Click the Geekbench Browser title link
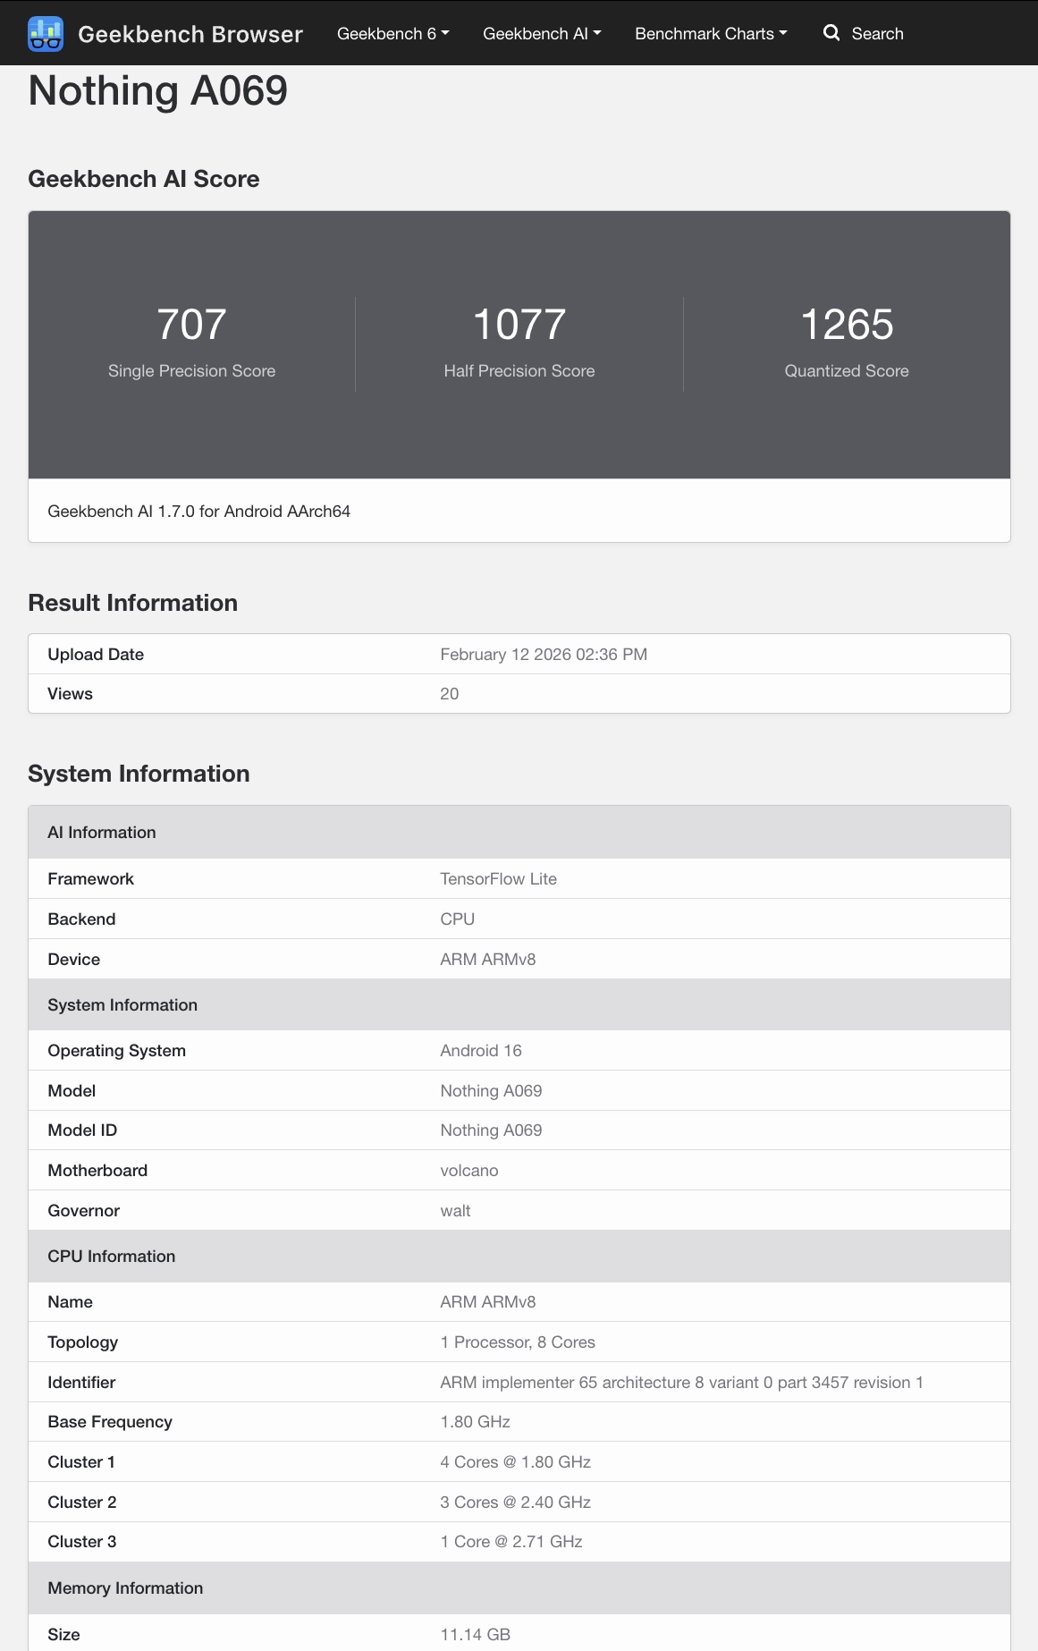 click(x=190, y=34)
